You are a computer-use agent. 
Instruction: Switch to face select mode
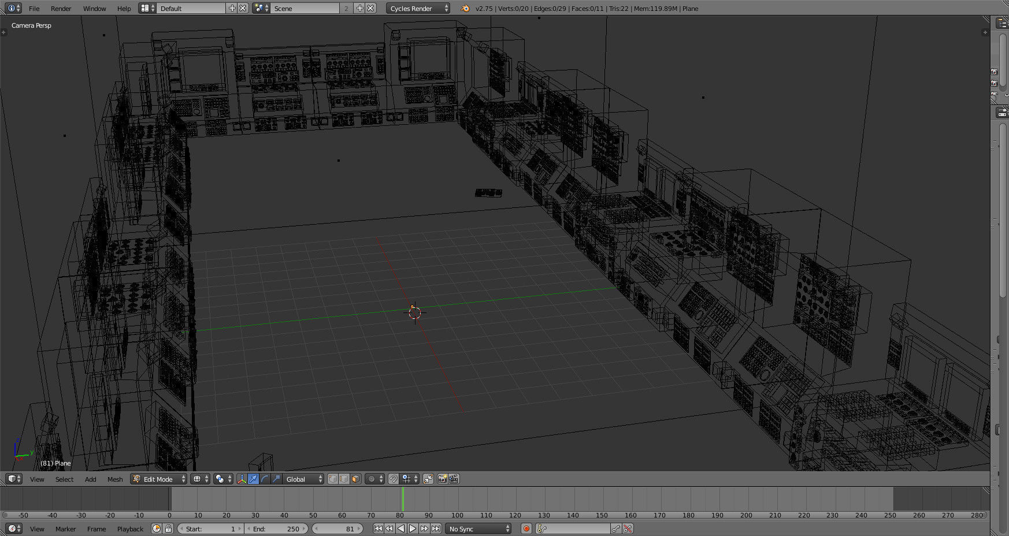click(x=355, y=479)
